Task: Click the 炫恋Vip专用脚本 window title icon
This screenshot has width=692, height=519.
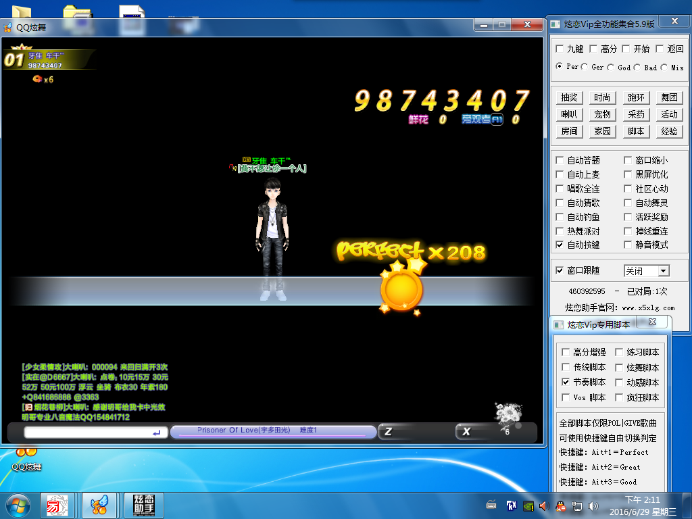Action: pyautogui.click(x=559, y=325)
